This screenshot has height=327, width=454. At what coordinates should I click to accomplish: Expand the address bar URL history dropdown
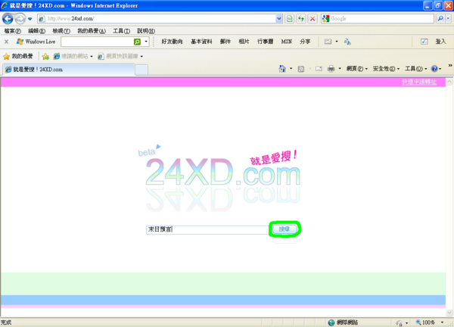(x=278, y=18)
